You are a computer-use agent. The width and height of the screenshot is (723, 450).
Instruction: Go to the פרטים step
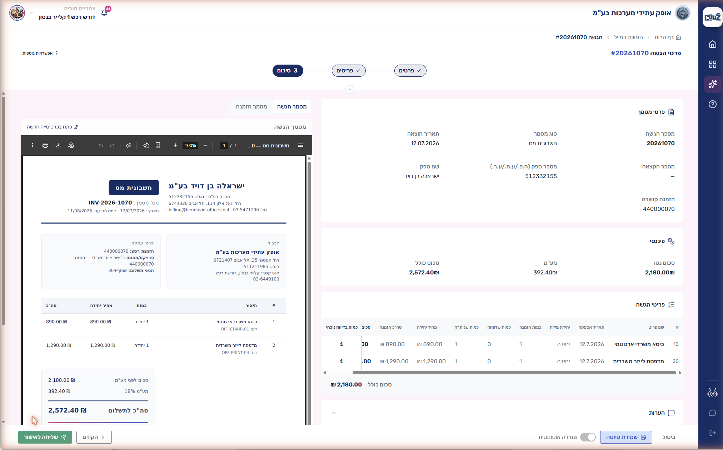pos(410,71)
